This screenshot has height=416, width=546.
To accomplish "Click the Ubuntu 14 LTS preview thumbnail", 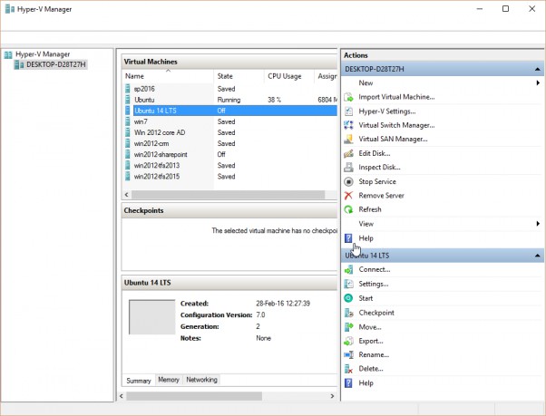I will (x=151, y=317).
